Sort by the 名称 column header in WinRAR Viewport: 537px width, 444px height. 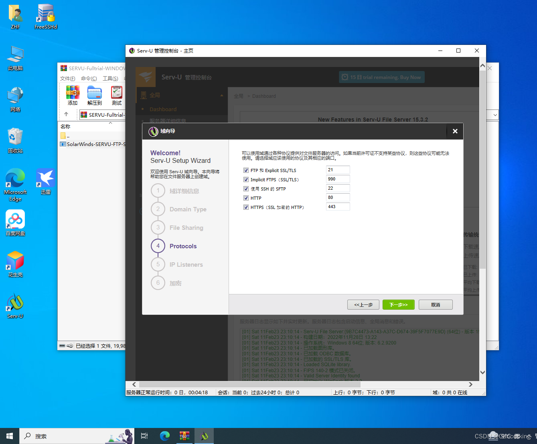(x=65, y=126)
